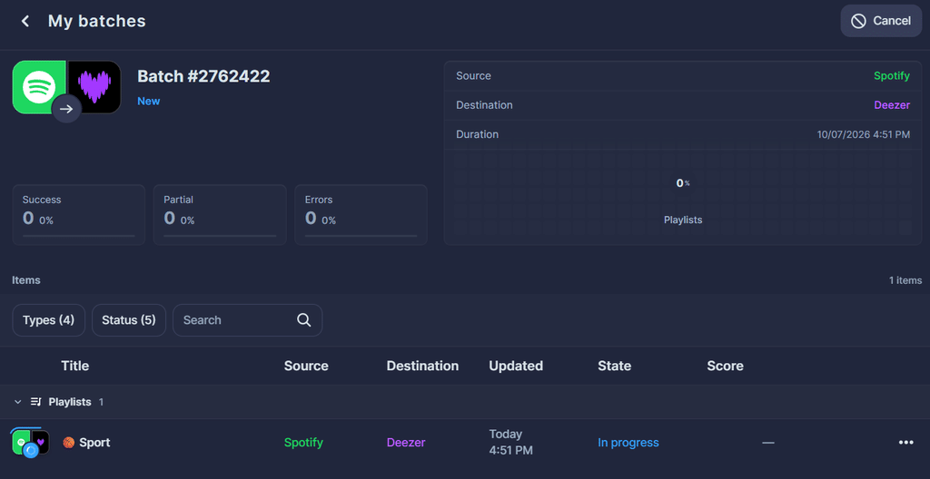
Task: Open the Status (5) filter dropdown
Action: pyautogui.click(x=129, y=320)
